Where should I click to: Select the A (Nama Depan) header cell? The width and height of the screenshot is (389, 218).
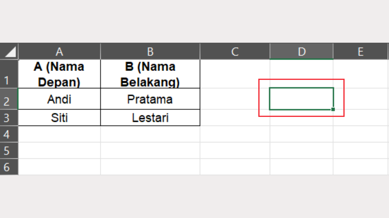59,74
